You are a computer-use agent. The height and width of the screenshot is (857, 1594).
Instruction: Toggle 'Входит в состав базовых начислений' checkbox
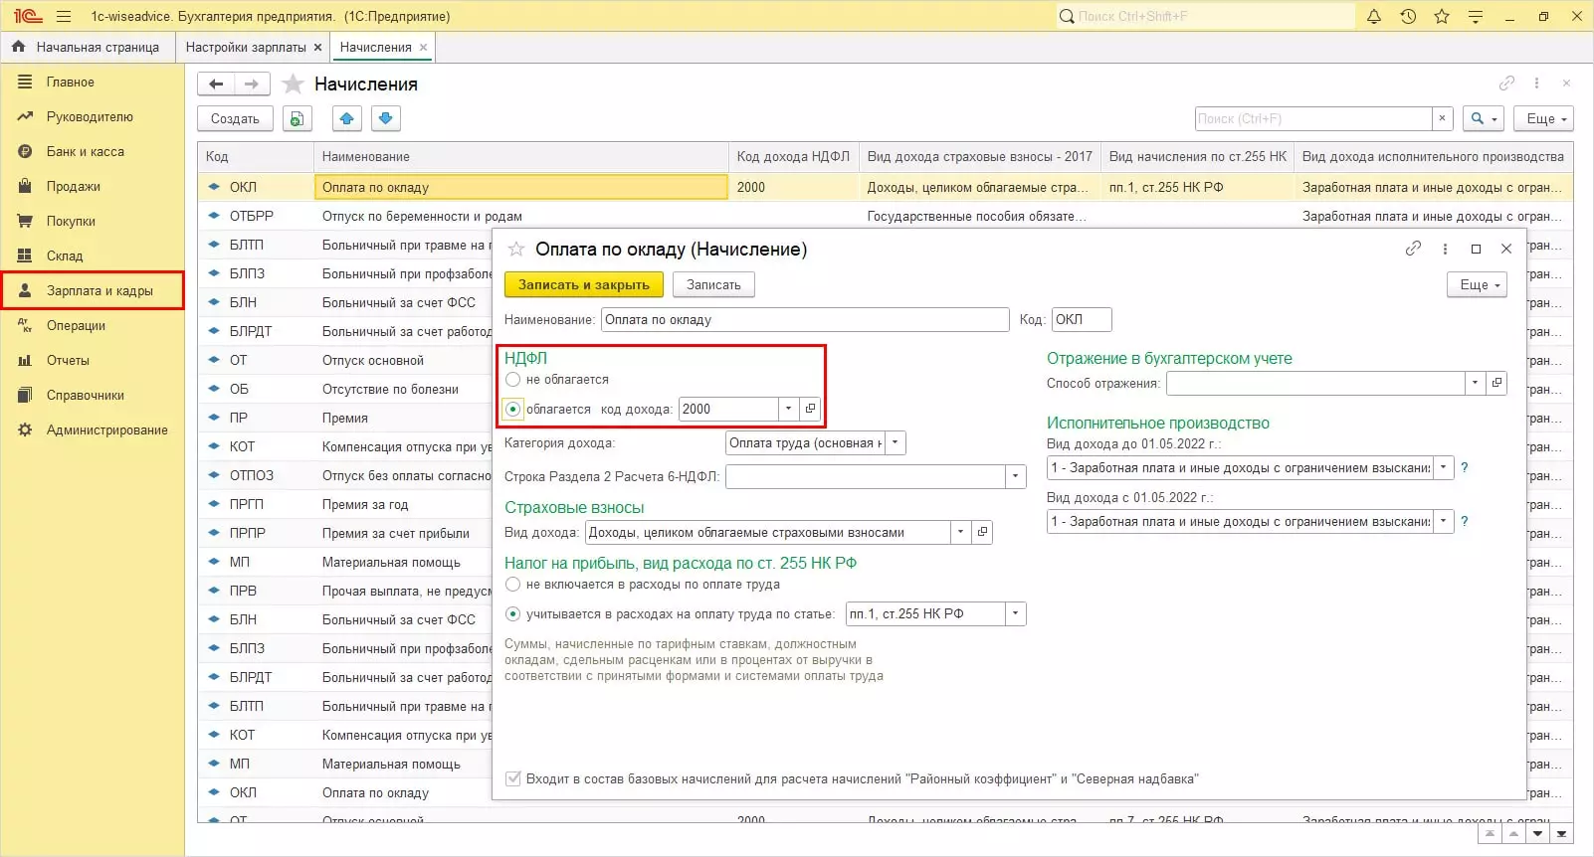click(513, 779)
